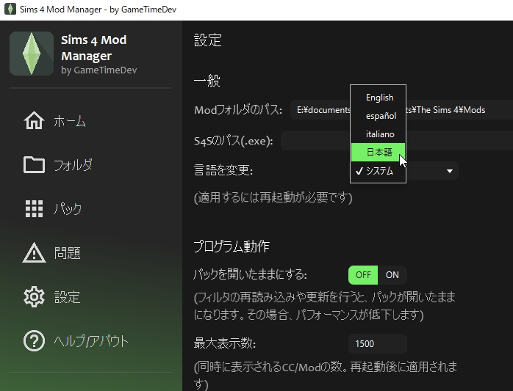The image size is (513, 391).
Task: Click the folder icon in sidebar
Action: click(34, 164)
